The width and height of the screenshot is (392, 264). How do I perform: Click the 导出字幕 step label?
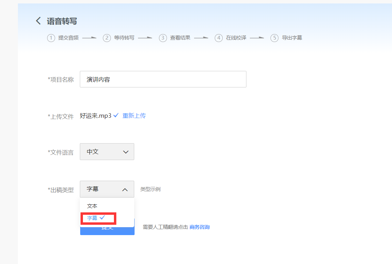[292, 38]
